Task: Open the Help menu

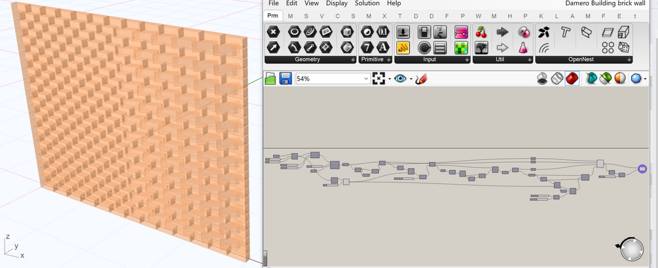Action: tap(393, 3)
